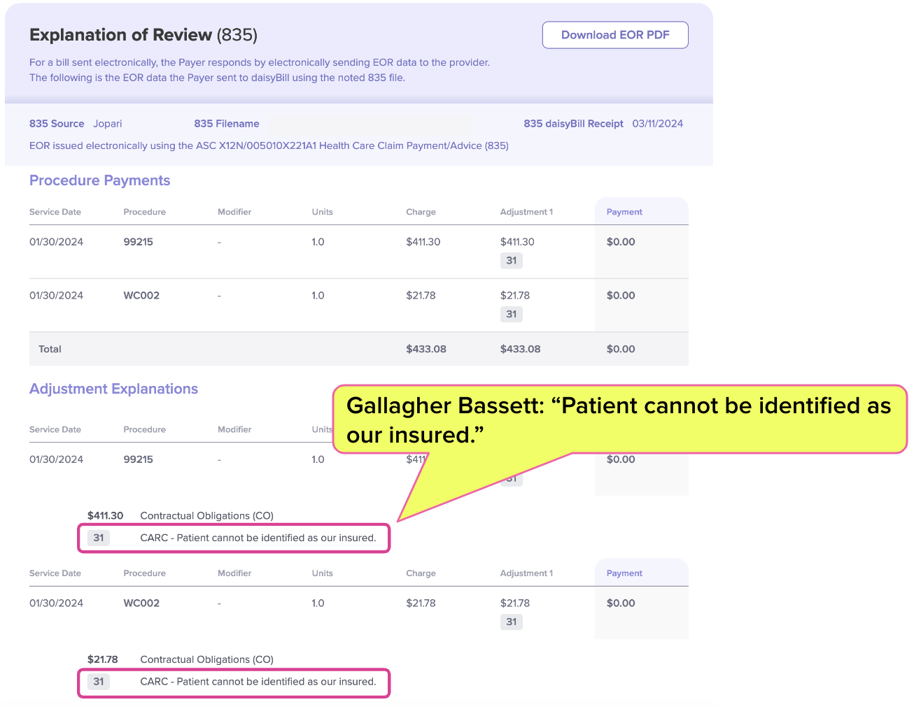Click "Adjustment 1" header in Procedure Payments table

pos(527,212)
